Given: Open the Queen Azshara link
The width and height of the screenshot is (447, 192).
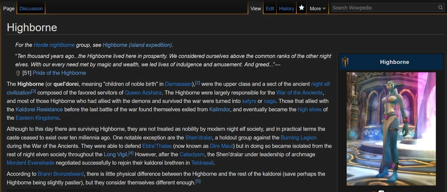Looking at the screenshot, I should pyautogui.click(x=143, y=93).
